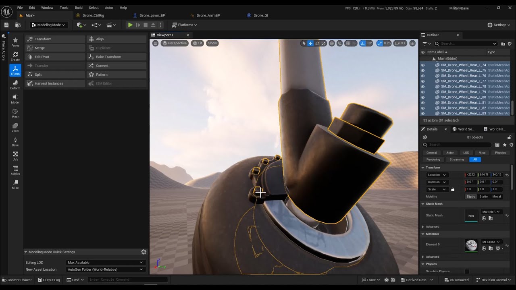Expand the Advanced section under Static Mesh
Viewport: 516px width, 290px height.
pyautogui.click(x=423, y=227)
